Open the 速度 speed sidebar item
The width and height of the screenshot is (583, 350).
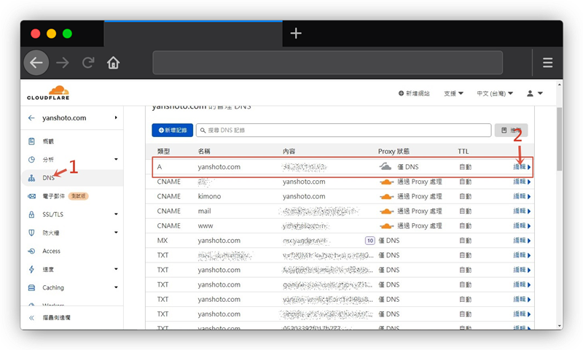tap(48, 269)
